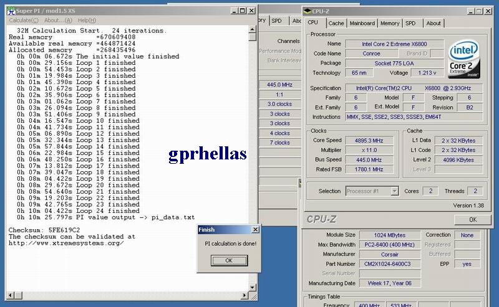Screen dimensions: 499x307
Task: Click the Correction value None
Action: (x=467, y=235)
